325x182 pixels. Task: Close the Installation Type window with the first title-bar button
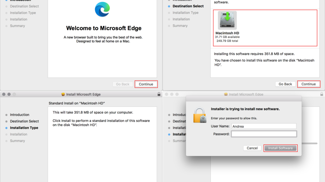pyautogui.click(x=4, y=94)
